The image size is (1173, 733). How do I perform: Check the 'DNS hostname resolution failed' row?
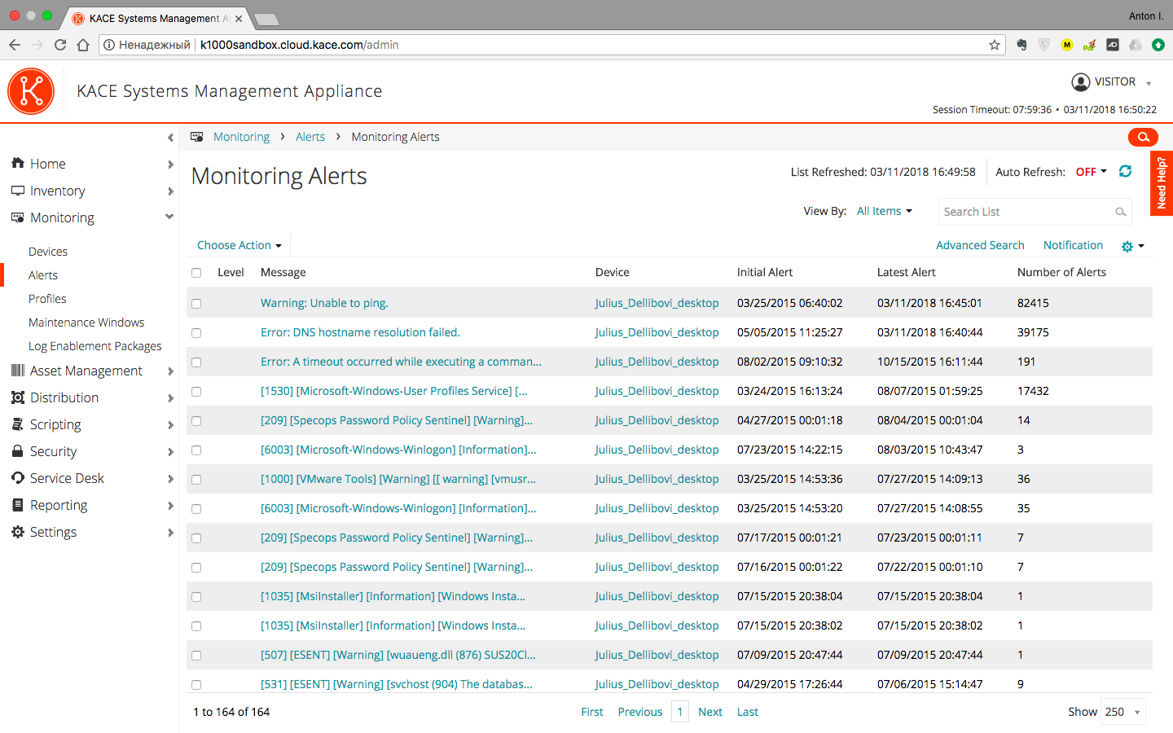click(x=196, y=333)
